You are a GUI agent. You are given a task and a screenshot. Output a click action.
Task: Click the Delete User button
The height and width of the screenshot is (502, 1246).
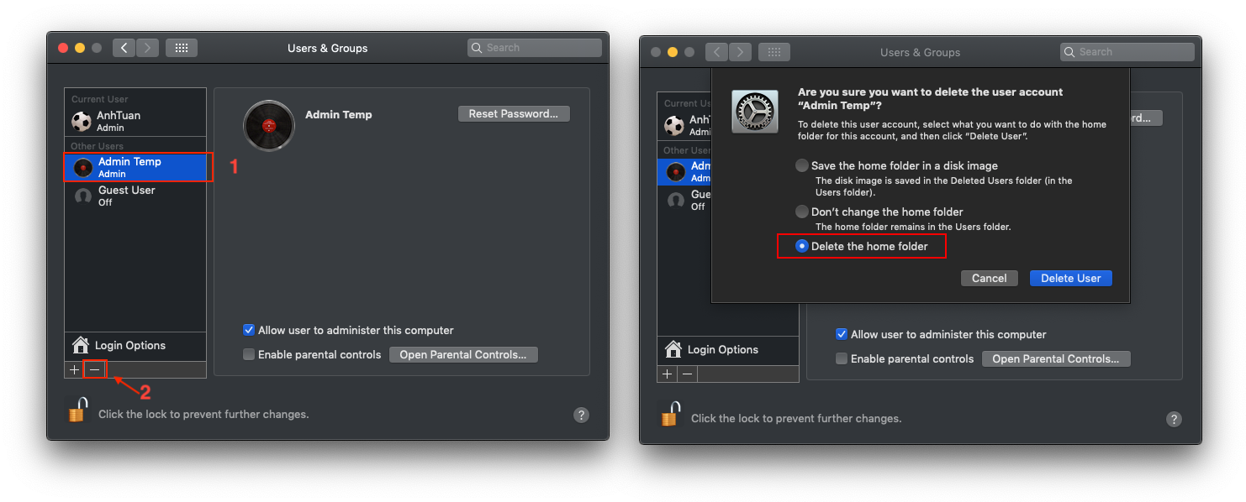pyautogui.click(x=1070, y=278)
